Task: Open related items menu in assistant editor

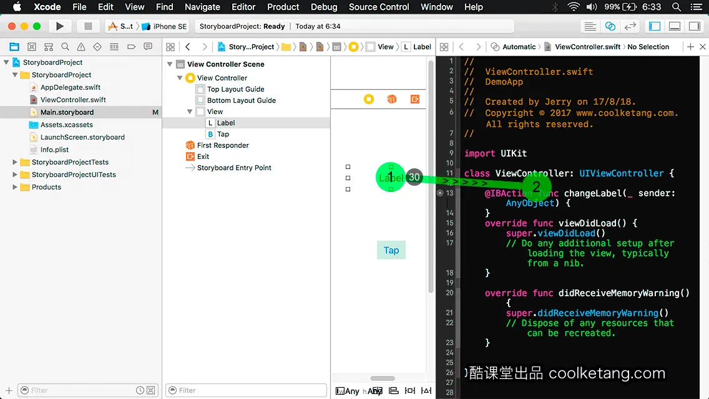Action: (444, 47)
